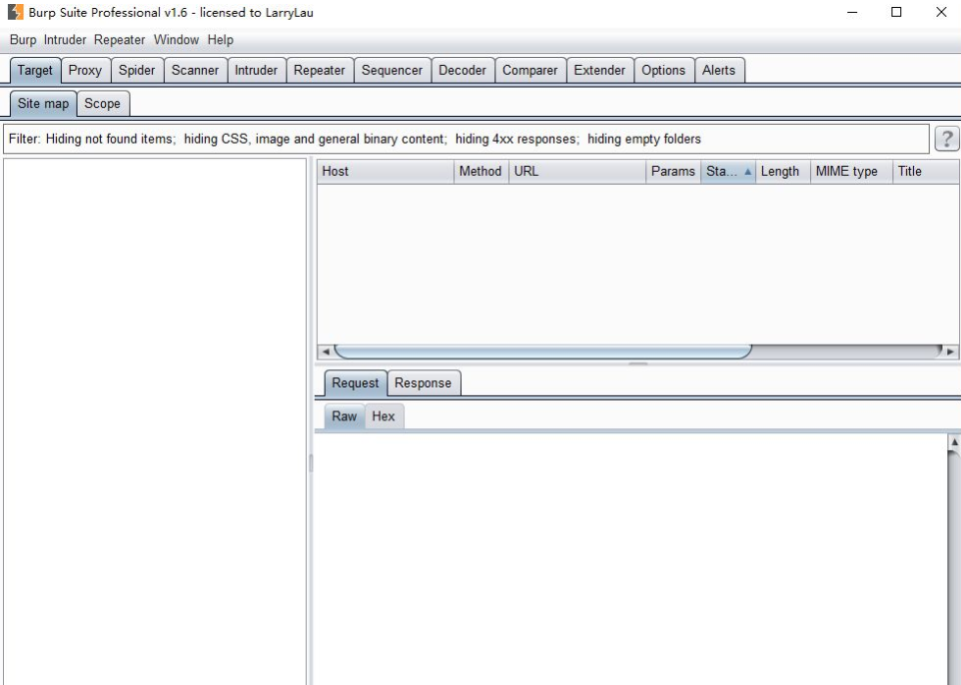Screen dimensions: 961x685
Task: Switch to the Decoder tab
Action: tap(463, 70)
